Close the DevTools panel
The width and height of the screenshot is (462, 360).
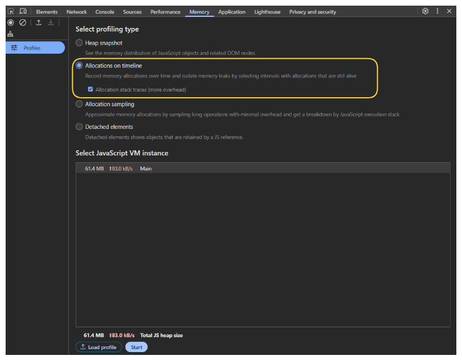tap(449, 11)
